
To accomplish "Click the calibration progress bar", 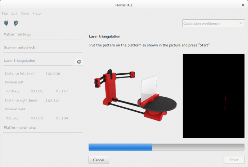I will pyautogui.click(x=166, y=147).
